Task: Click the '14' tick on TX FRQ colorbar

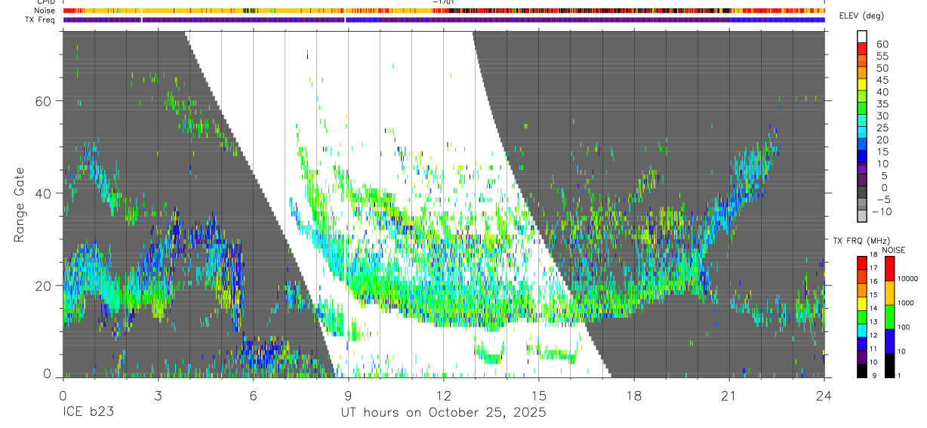Action: pyautogui.click(x=873, y=308)
